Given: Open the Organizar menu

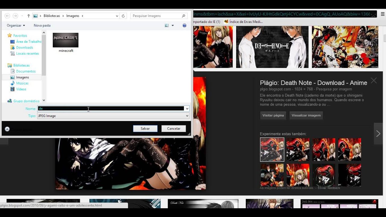Looking at the screenshot, I should pyautogui.click(x=16, y=25).
